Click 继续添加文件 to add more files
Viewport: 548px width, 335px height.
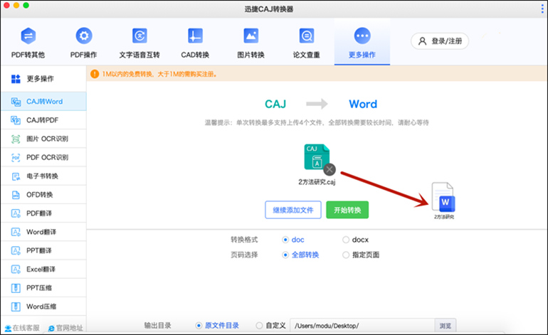coord(293,210)
